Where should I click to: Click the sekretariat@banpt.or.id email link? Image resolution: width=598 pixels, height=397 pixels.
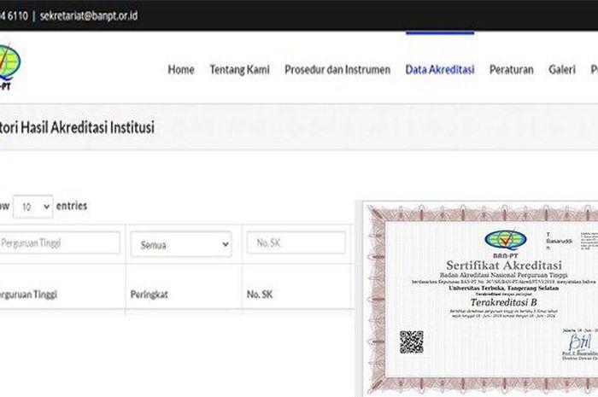(89, 16)
